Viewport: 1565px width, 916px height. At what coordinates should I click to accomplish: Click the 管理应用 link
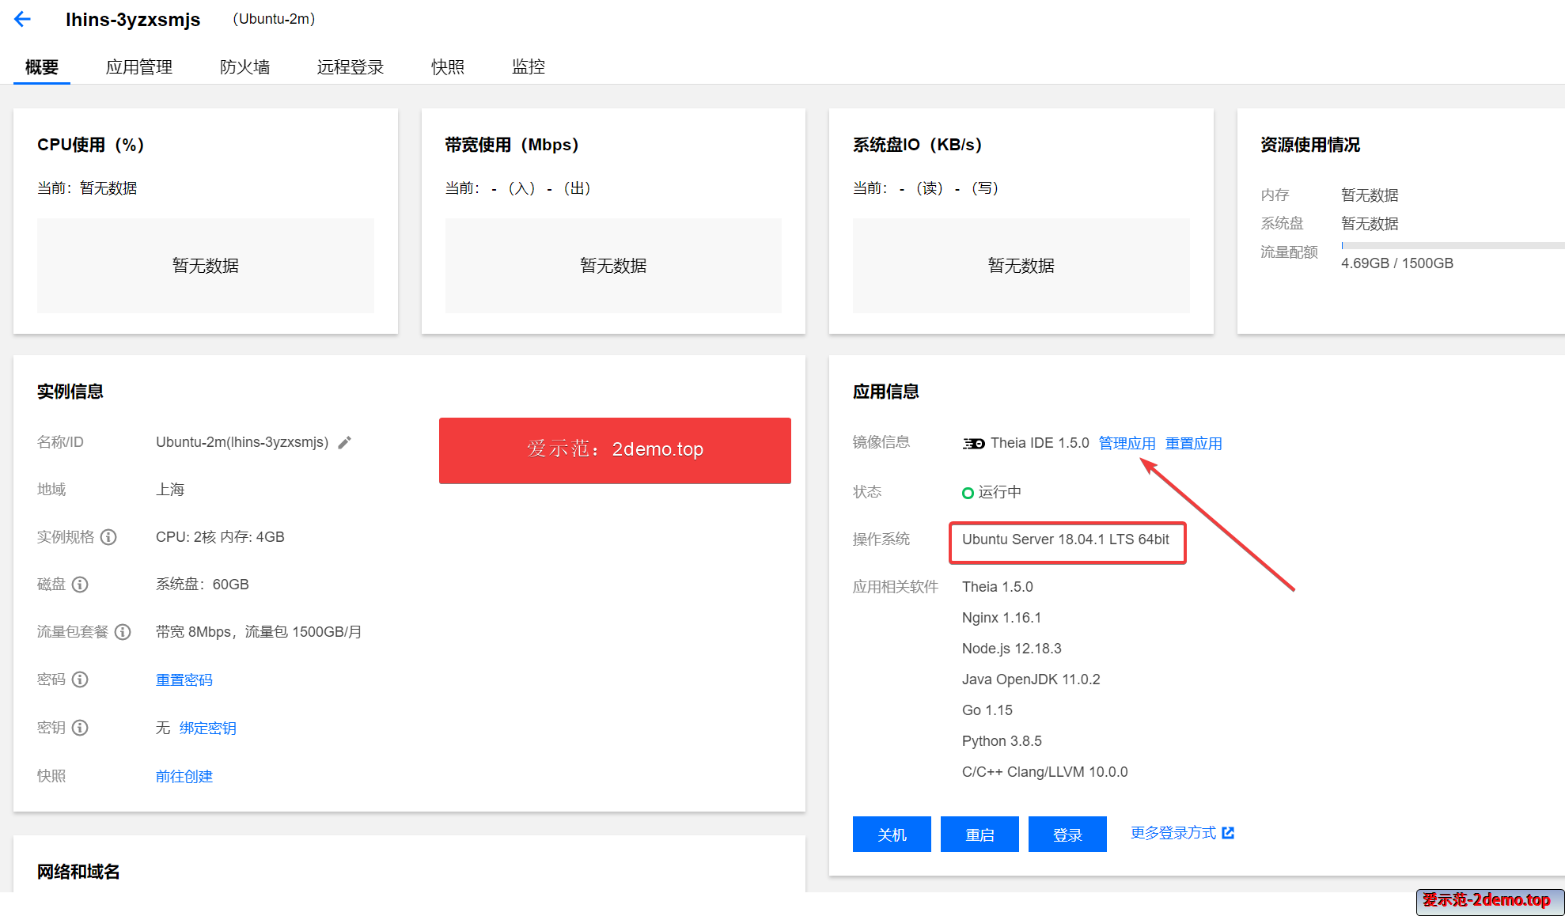coord(1127,444)
